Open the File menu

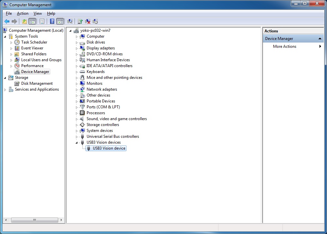tap(9, 13)
